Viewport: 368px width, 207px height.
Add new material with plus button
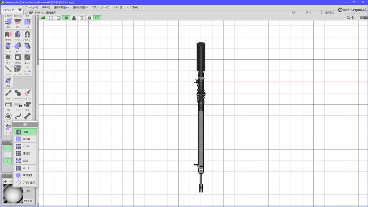click(x=6, y=181)
